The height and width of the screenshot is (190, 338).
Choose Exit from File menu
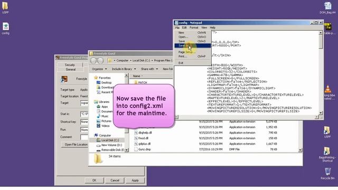click(192, 63)
